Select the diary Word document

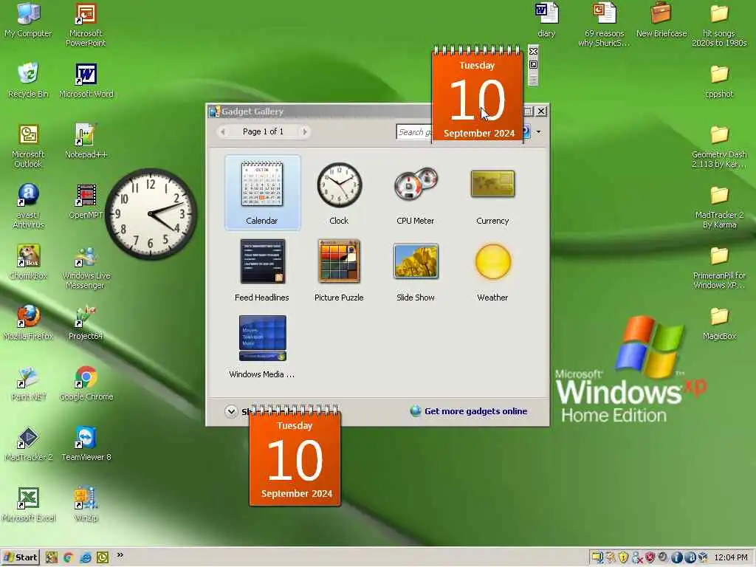[546, 21]
